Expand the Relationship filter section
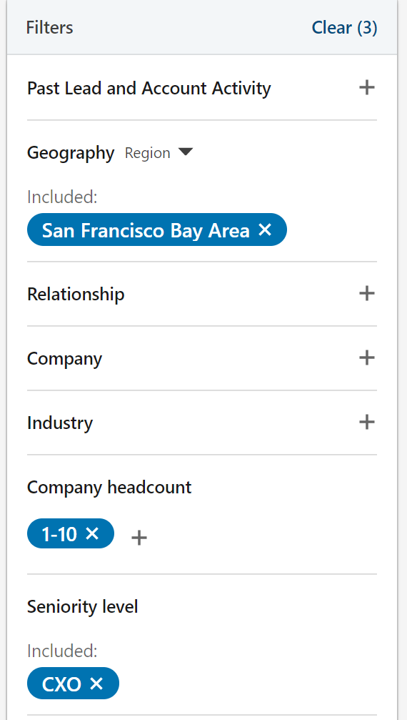Screen dimensions: 407x720 201,293
